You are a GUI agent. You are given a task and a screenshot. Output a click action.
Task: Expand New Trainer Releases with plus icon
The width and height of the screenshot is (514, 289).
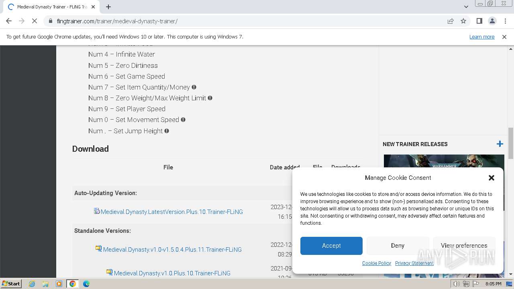point(500,144)
